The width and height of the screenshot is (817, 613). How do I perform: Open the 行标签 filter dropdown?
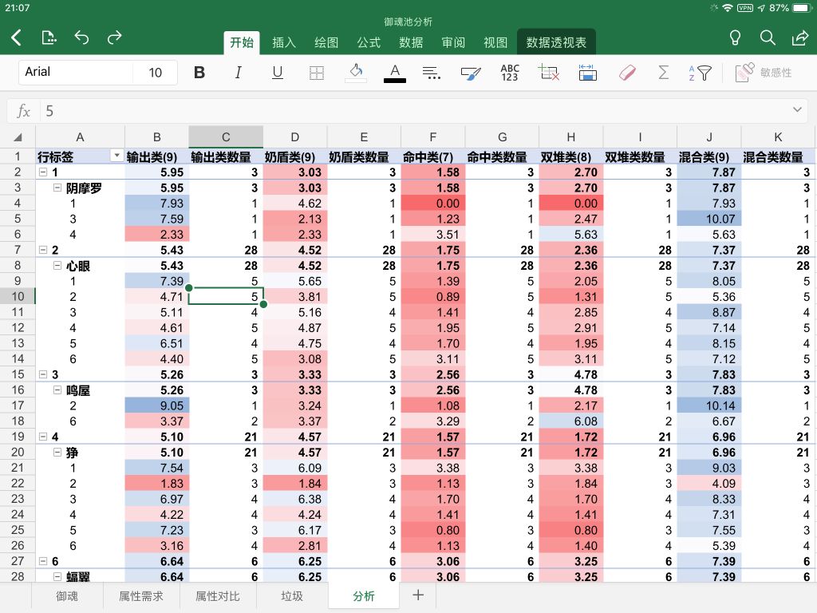[116, 155]
